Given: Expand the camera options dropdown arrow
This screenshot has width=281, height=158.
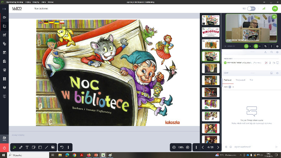Looking at the screenshot, I should (251, 46).
